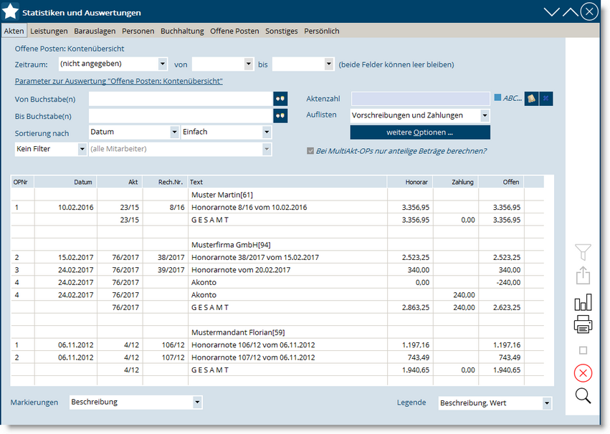Open the Persönlich tab
Viewport: 610px width, 434px height.
pos(322,31)
